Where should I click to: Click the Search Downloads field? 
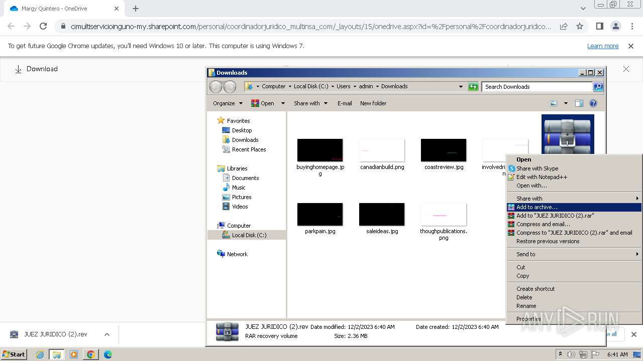(537, 87)
